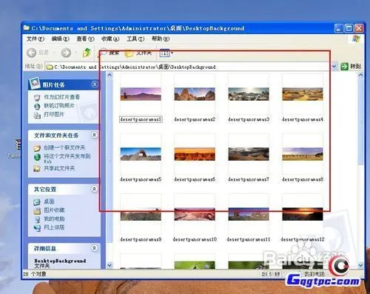
Task: Click the Back navigation arrow
Action: coord(32,53)
